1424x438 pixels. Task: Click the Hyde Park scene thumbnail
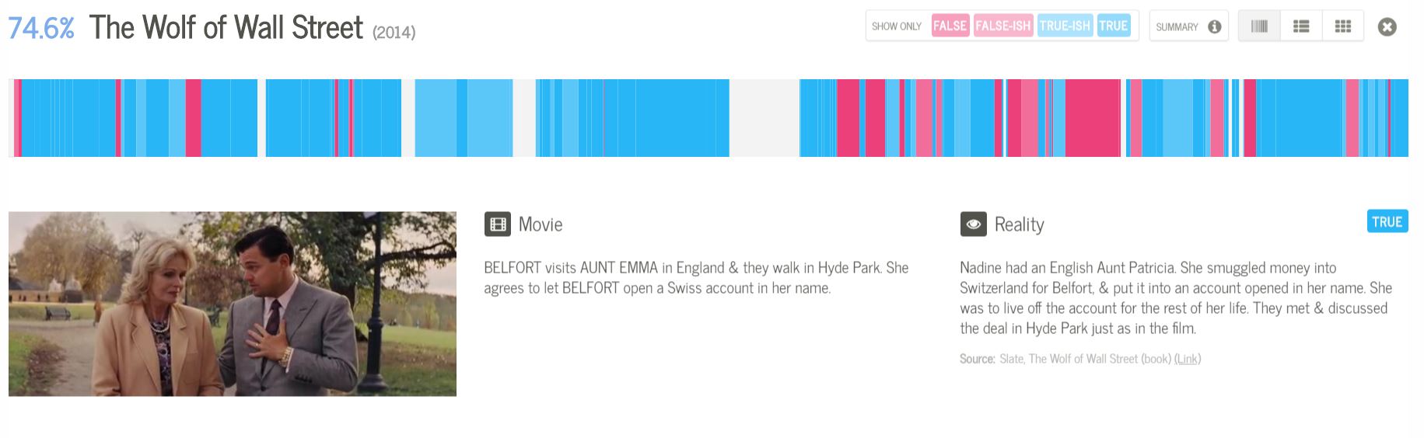233,304
